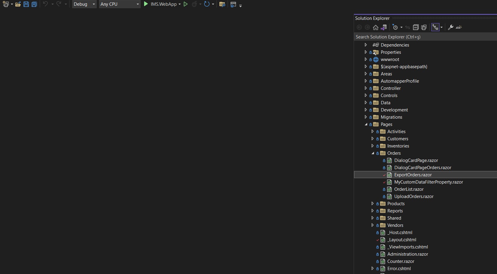Select the Data folder

coord(385,102)
